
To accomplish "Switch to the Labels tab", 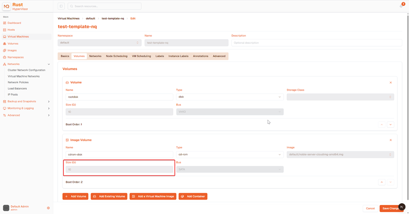I will (160, 56).
